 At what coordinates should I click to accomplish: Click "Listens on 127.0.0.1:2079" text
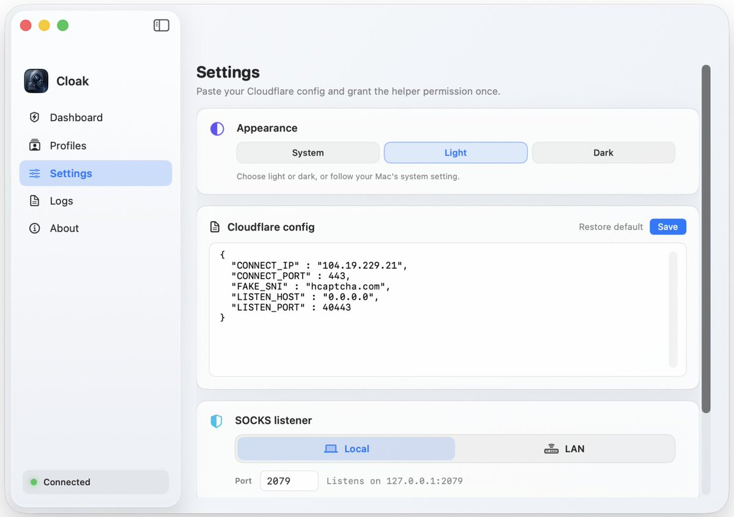395,482
